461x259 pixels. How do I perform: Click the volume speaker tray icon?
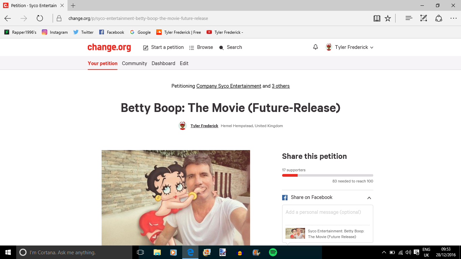pos(408,252)
